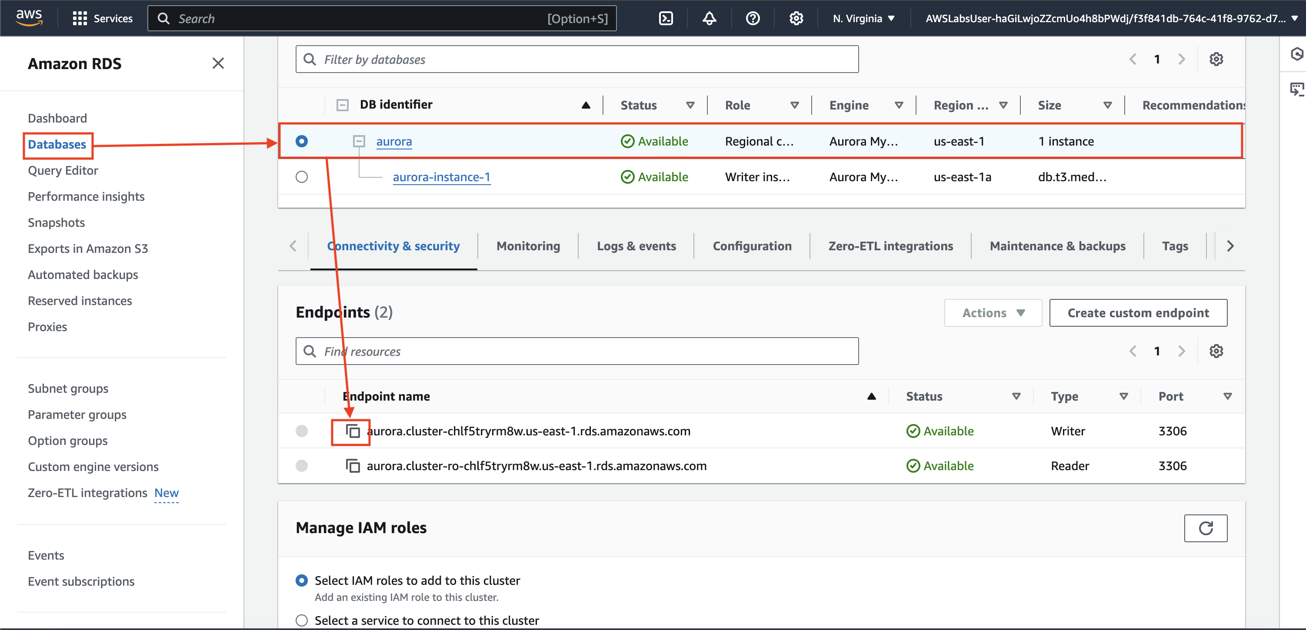
Task: Open the feedback icon in the right side panel
Action: [x=1296, y=90]
